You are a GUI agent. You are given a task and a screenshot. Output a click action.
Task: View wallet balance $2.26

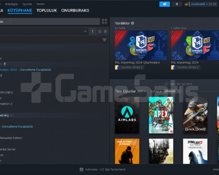pyautogui.click(x=213, y=4)
